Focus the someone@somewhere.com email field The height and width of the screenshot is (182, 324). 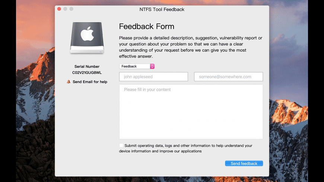pyautogui.click(x=229, y=77)
